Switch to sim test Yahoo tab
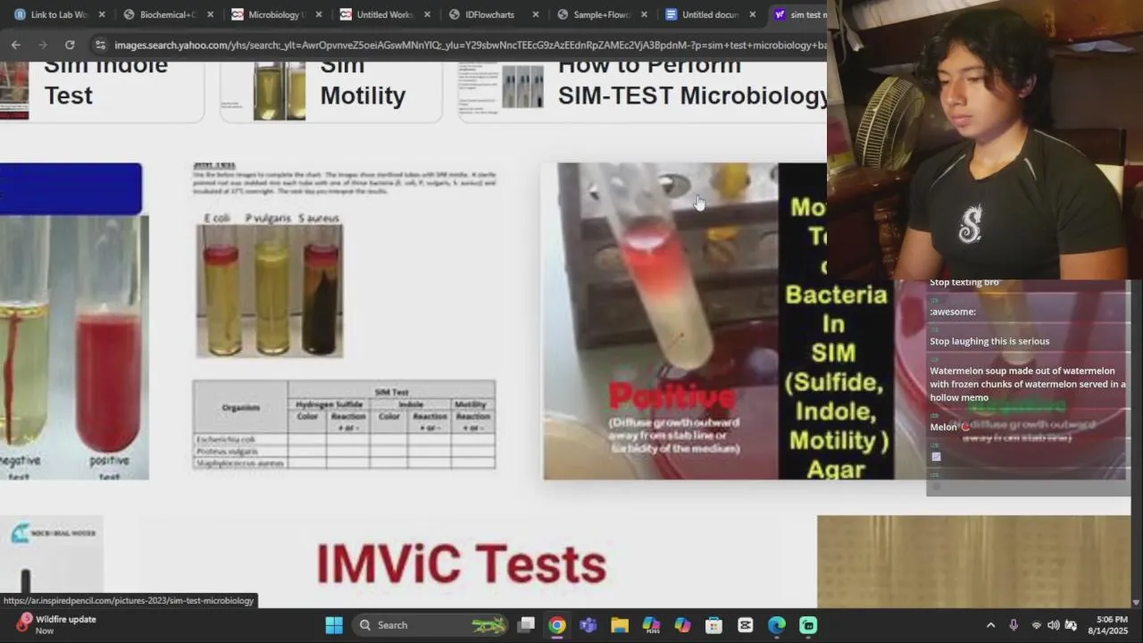The height and width of the screenshot is (643, 1143). click(799, 14)
